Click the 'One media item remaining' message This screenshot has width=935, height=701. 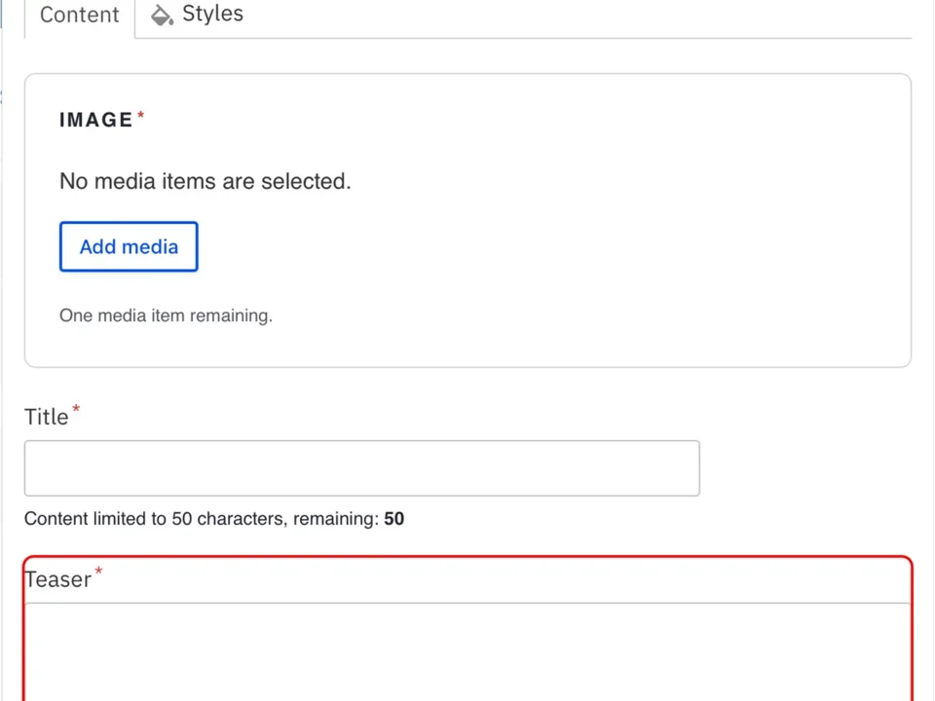pyautogui.click(x=166, y=315)
